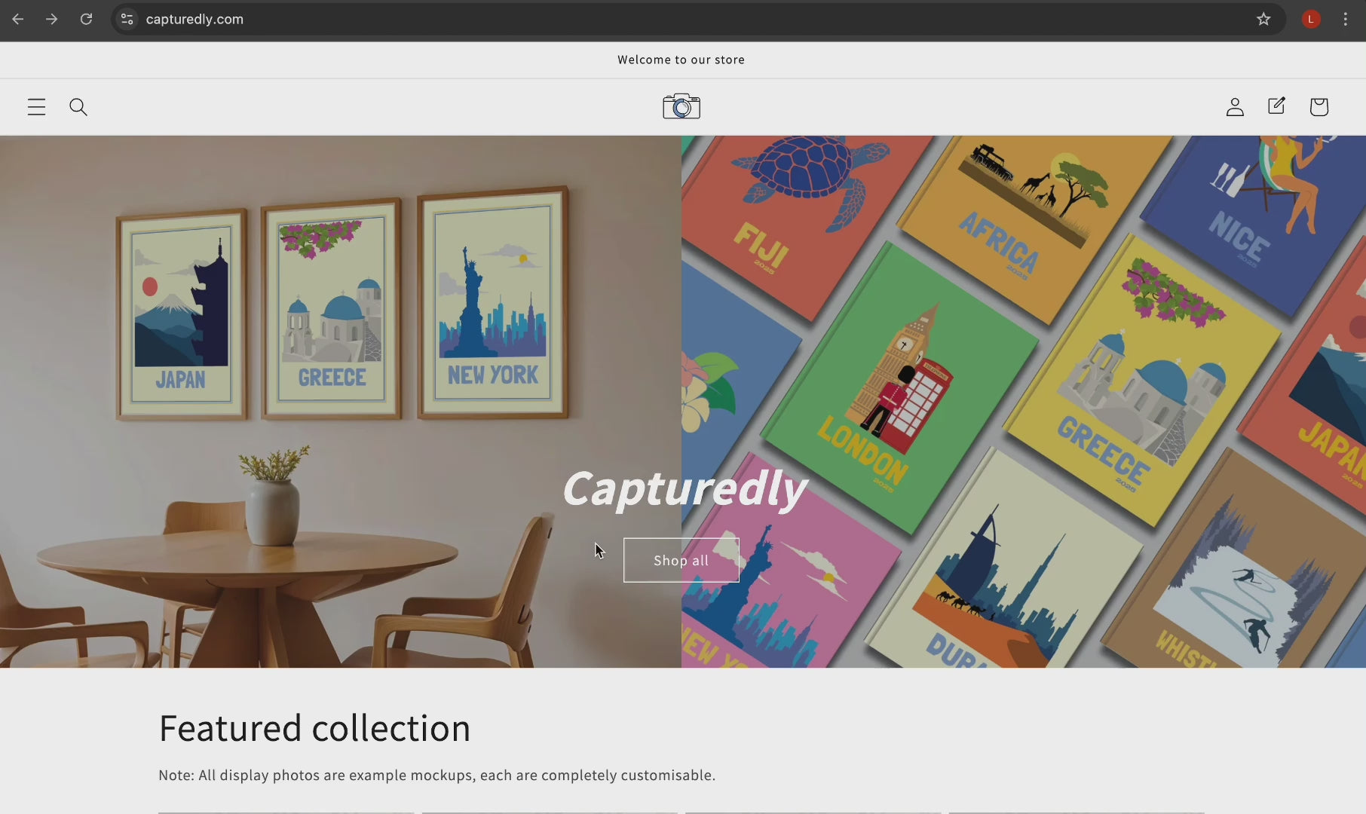The height and width of the screenshot is (814, 1366).
Task: Open the shopping cart bag
Action: (1319, 107)
